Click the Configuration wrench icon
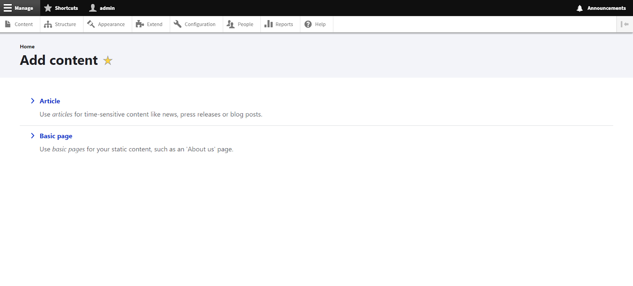Viewport: 633px width, 286px height. [x=178, y=24]
